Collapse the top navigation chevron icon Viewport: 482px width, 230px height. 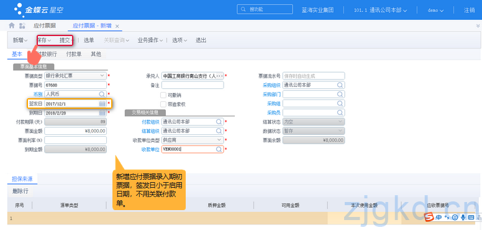[478, 26]
